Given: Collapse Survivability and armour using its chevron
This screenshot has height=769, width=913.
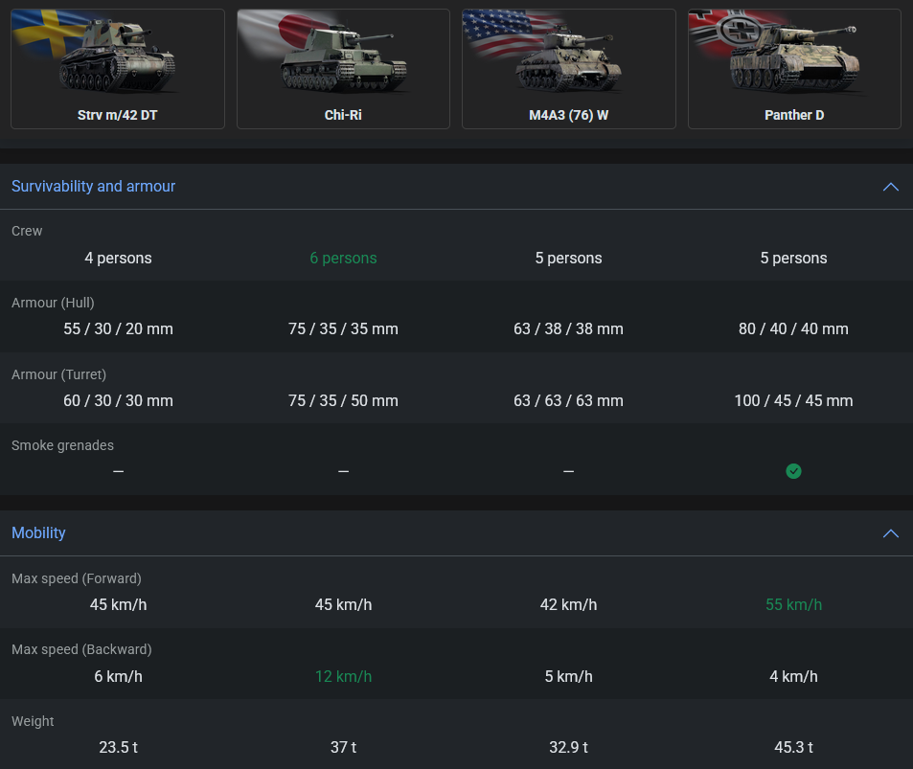Looking at the screenshot, I should pyautogui.click(x=890, y=187).
